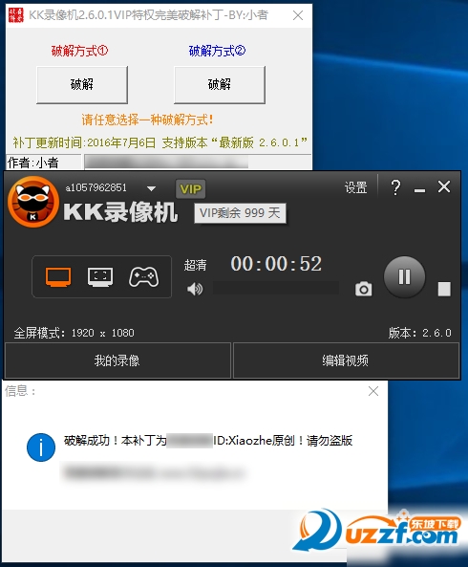Image resolution: width=468 pixels, height=567 pixels.
Task: Mute the speaker volume icon
Action: (x=195, y=289)
